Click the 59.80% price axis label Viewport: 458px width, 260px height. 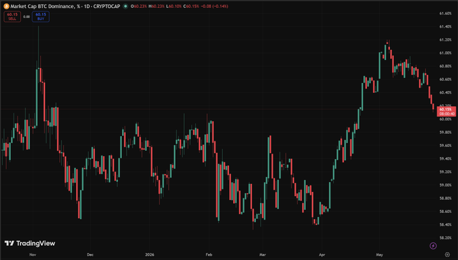click(x=445, y=132)
